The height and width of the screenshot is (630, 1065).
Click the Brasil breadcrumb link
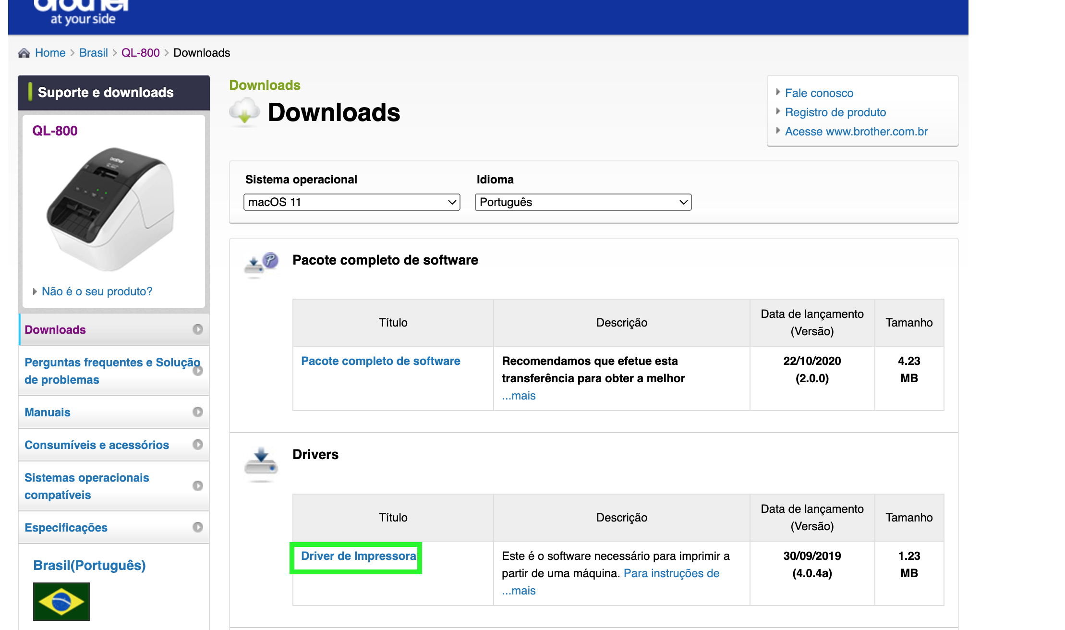point(94,53)
